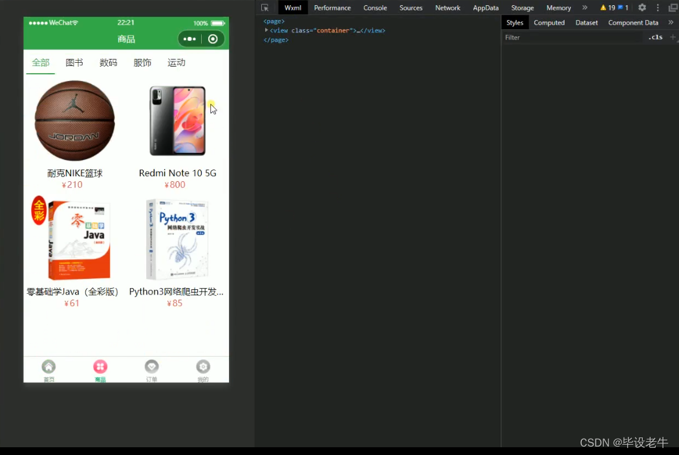Open the Console panel tab
Screen dimensions: 679x455
[375, 8]
